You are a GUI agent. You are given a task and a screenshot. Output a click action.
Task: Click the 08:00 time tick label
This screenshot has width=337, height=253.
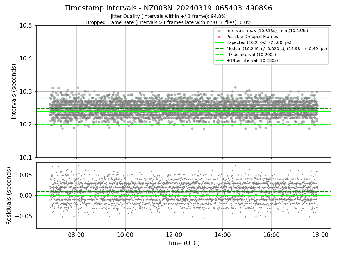(76, 234)
